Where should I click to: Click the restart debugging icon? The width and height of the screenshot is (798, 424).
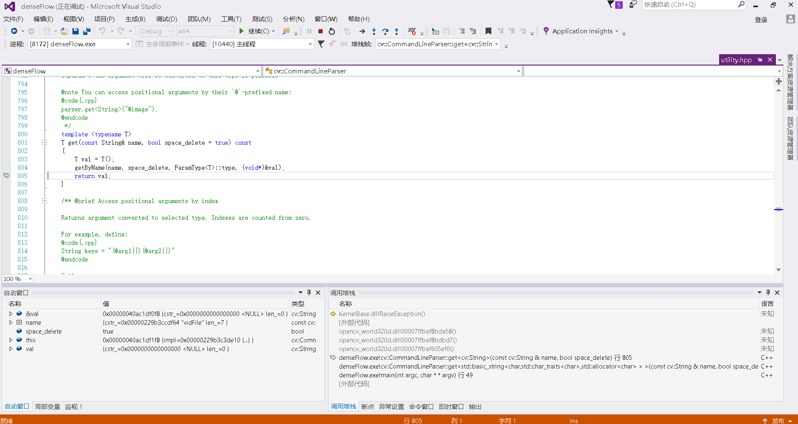tap(332, 31)
